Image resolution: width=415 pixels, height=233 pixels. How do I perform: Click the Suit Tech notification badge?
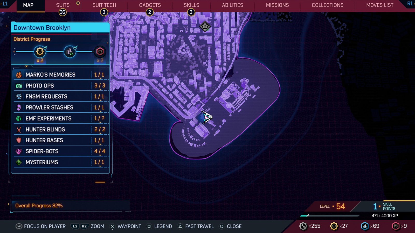pyautogui.click(x=104, y=12)
